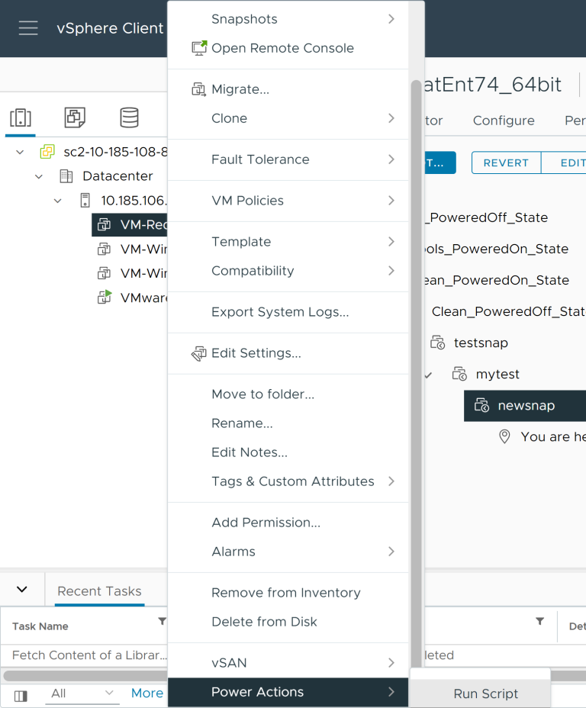The width and height of the screenshot is (586, 708).
Task: Collapse the Recent Tasks bottom panel
Action: click(21, 589)
